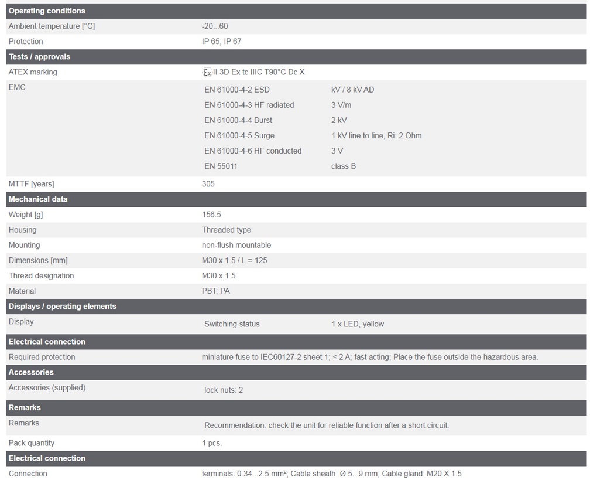Screen dimensions: 590x480
Task: Click the Ambient temperature value -20...60
Action: 215,26
